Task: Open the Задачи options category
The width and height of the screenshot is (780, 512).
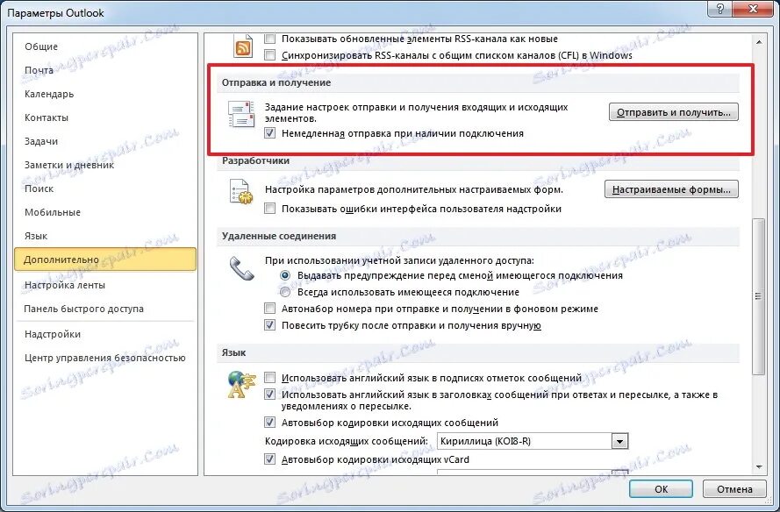Action: (105, 141)
